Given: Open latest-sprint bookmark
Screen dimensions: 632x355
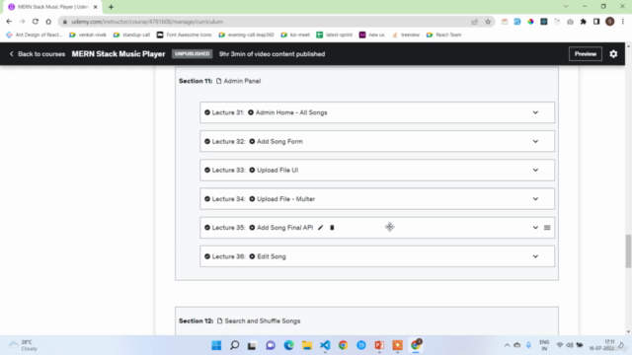Looking at the screenshot, I should (x=335, y=35).
